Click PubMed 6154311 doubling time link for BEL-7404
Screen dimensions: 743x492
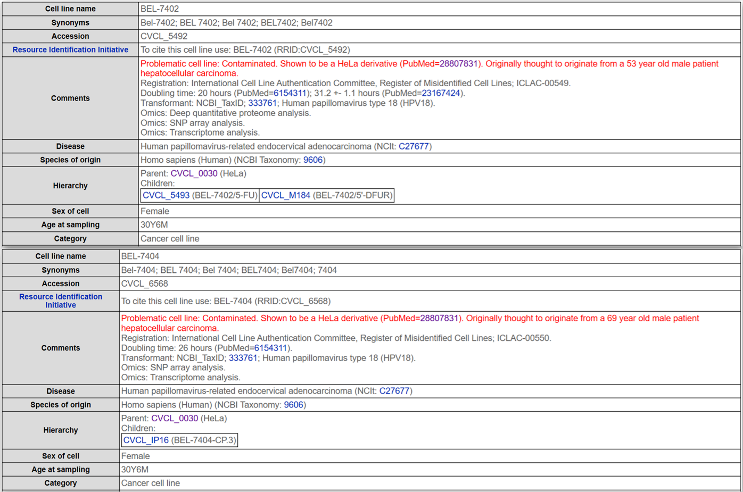[x=270, y=348]
